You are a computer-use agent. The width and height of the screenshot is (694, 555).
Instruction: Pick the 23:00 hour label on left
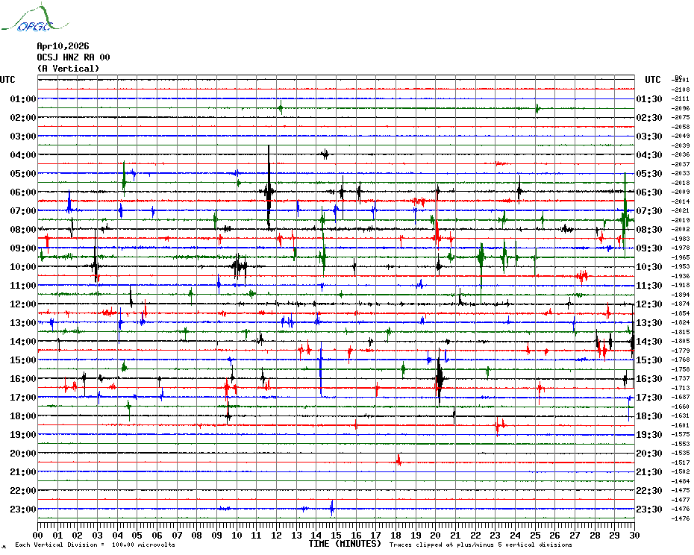pyautogui.click(x=23, y=509)
